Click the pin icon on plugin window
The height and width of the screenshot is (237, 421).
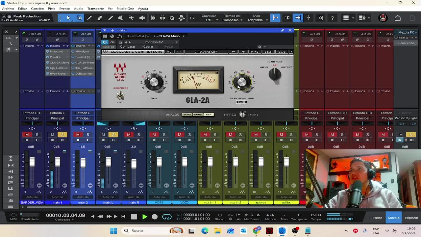(282, 30)
